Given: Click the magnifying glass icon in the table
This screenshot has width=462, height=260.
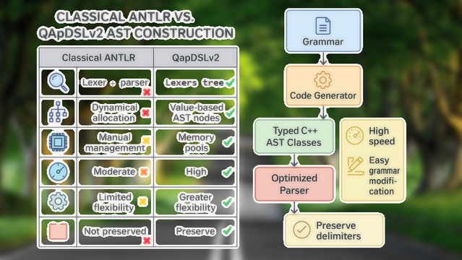Looking at the screenshot, I should (x=58, y=83).
